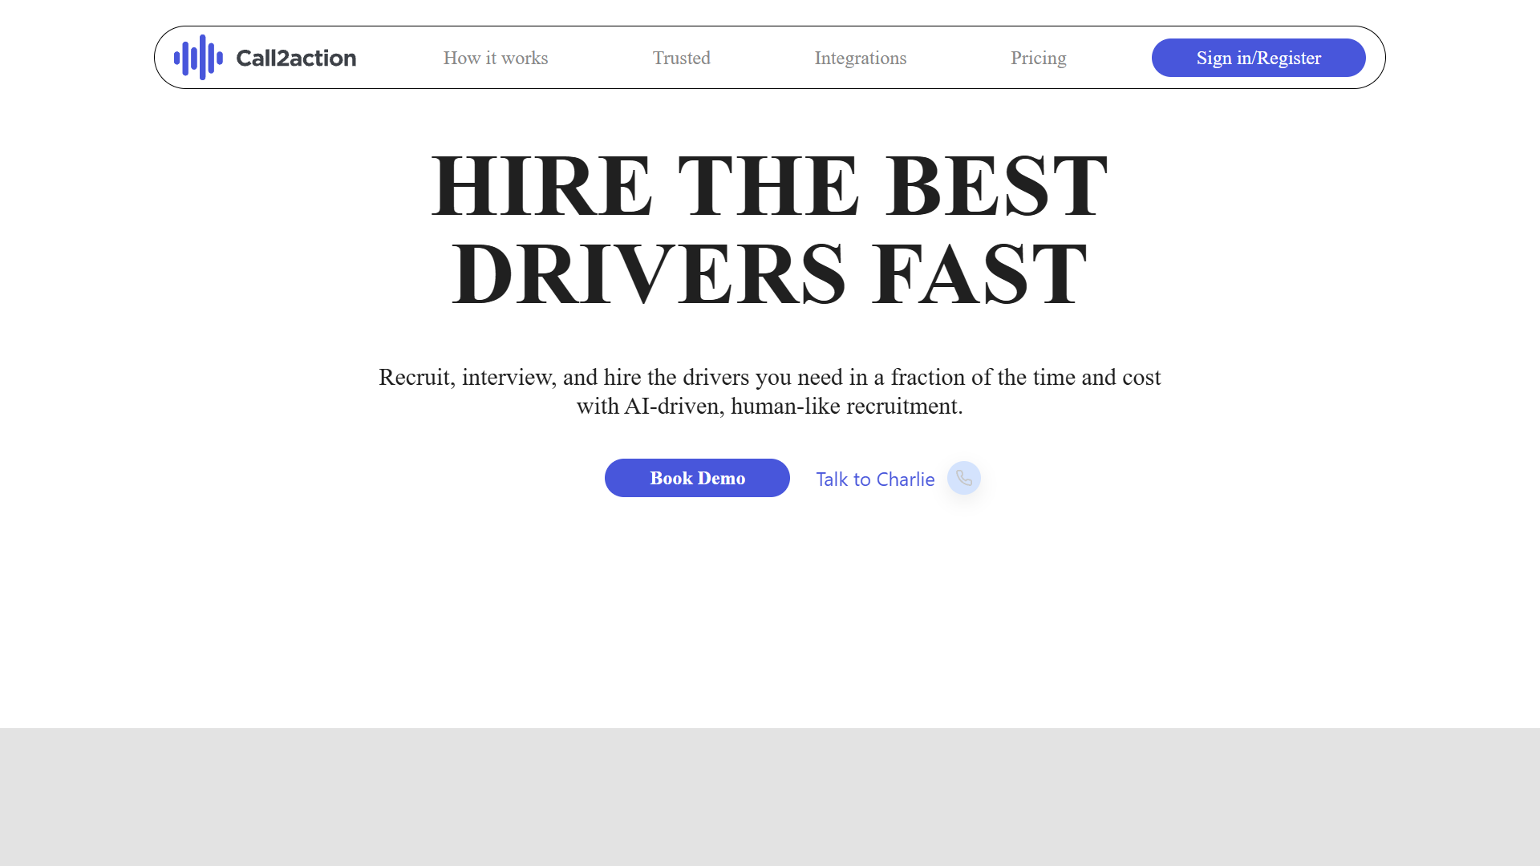Click the Book Demo button
Screen dimensions: 1540x866
click(x=697, y=478)
